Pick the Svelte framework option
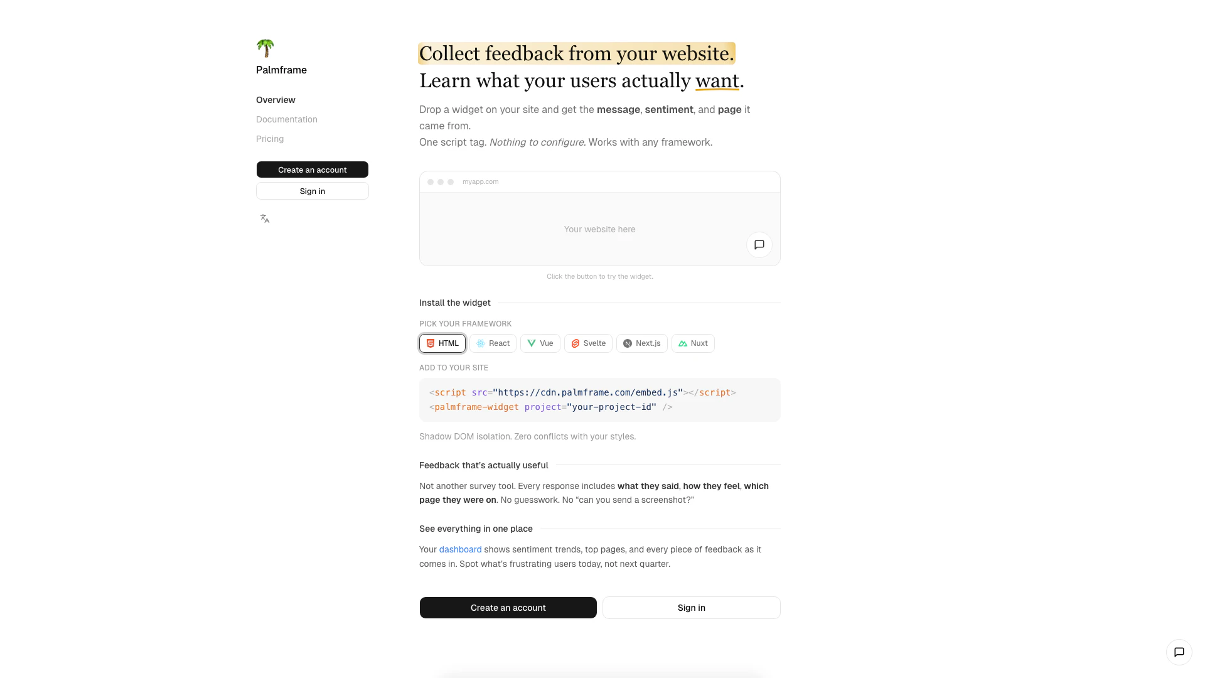The height and width of the screenshot is (678, 1205). click(x=588, y=343)
